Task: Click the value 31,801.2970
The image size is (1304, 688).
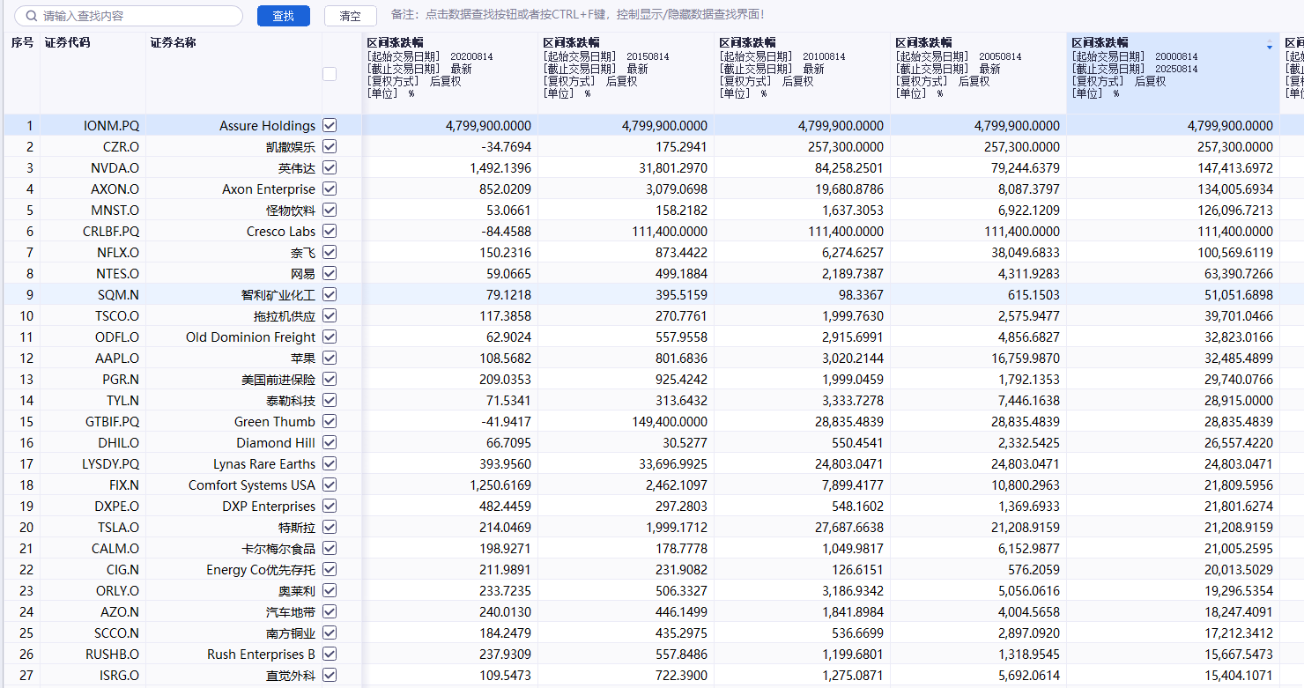Action: coord(673,168)
